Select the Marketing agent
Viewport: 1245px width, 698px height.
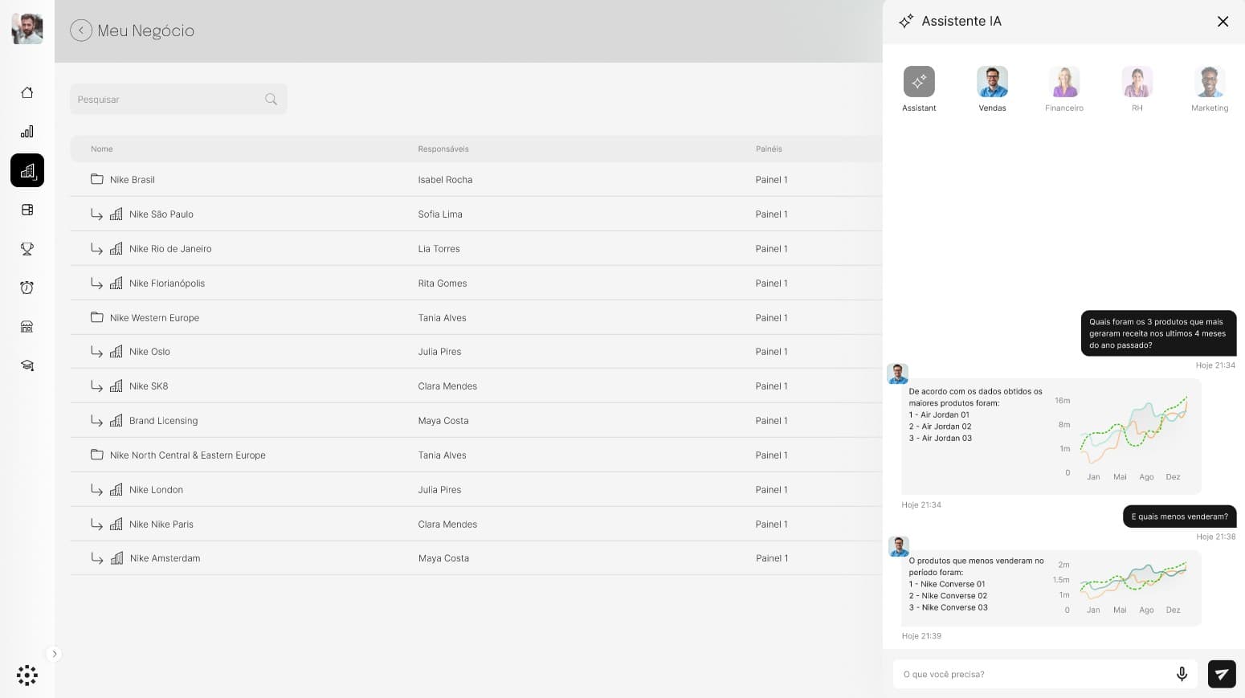1210,89
